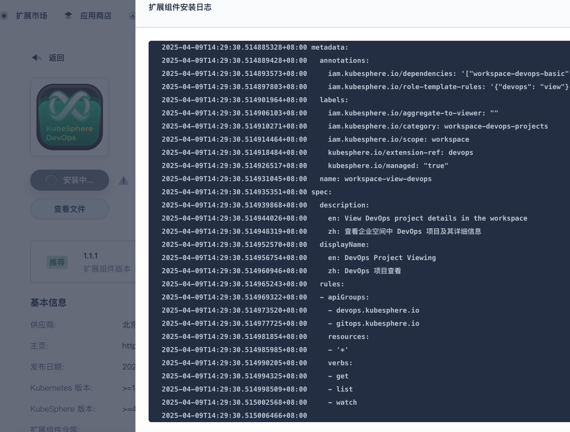570x432 pixels.
Task: Click the category workspace-devops-projects log line
Action: (x=355, y=126)
